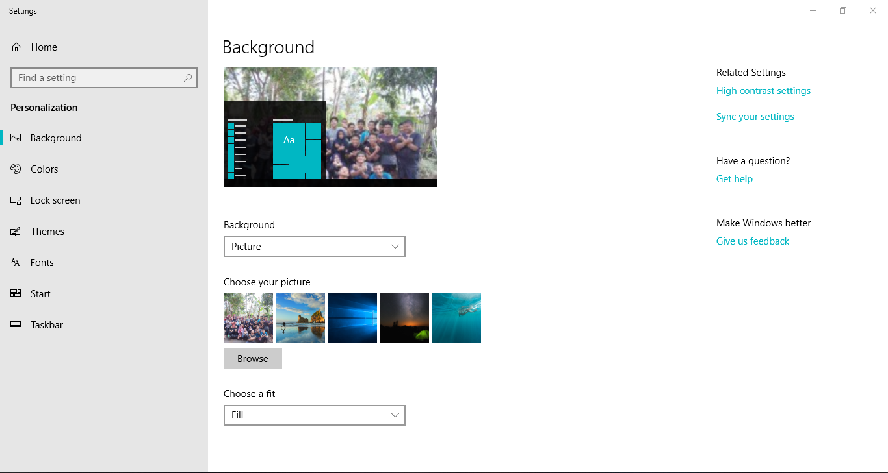Close the Settings window
This screenshot has height=473, width=888.
873,10
